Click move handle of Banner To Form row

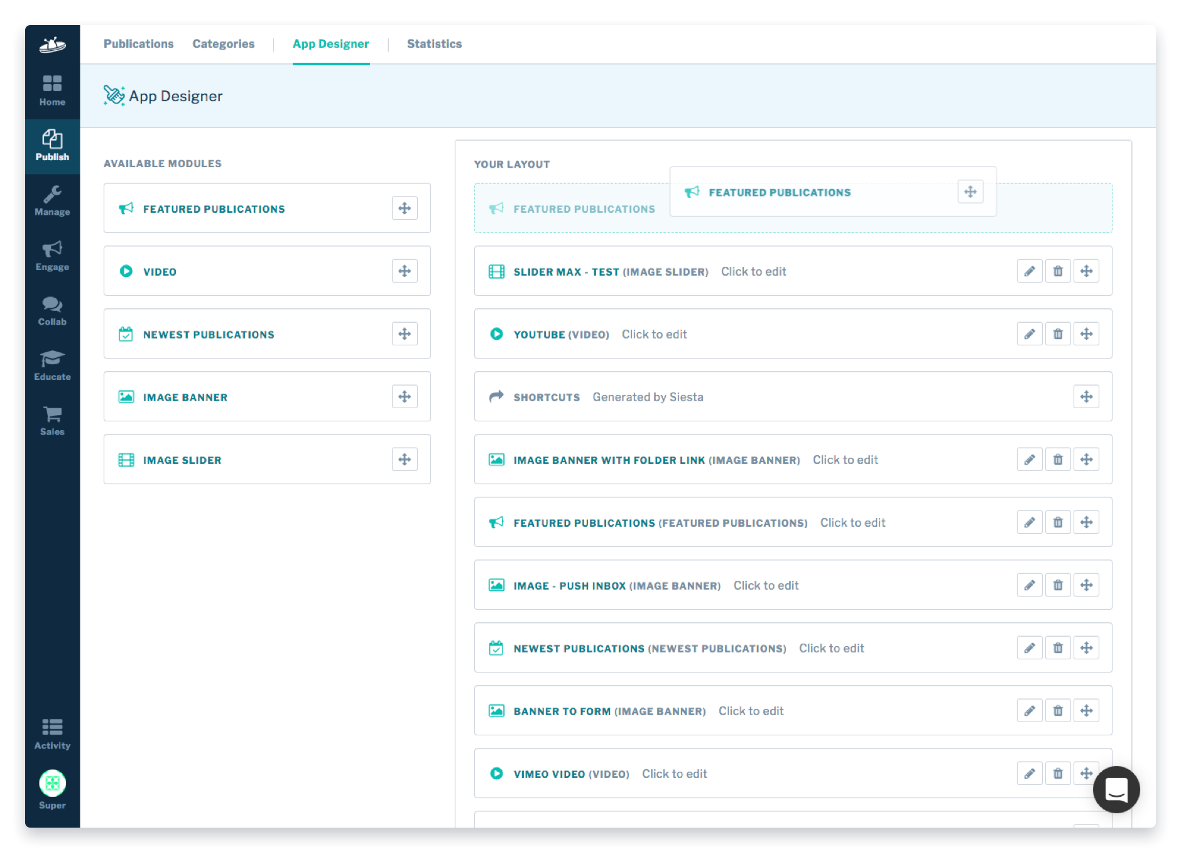coord(1086,710)
